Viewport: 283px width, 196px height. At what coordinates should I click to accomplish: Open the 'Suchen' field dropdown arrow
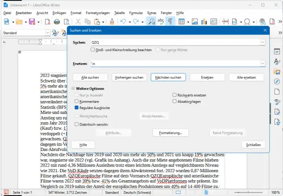pos(263,42)
